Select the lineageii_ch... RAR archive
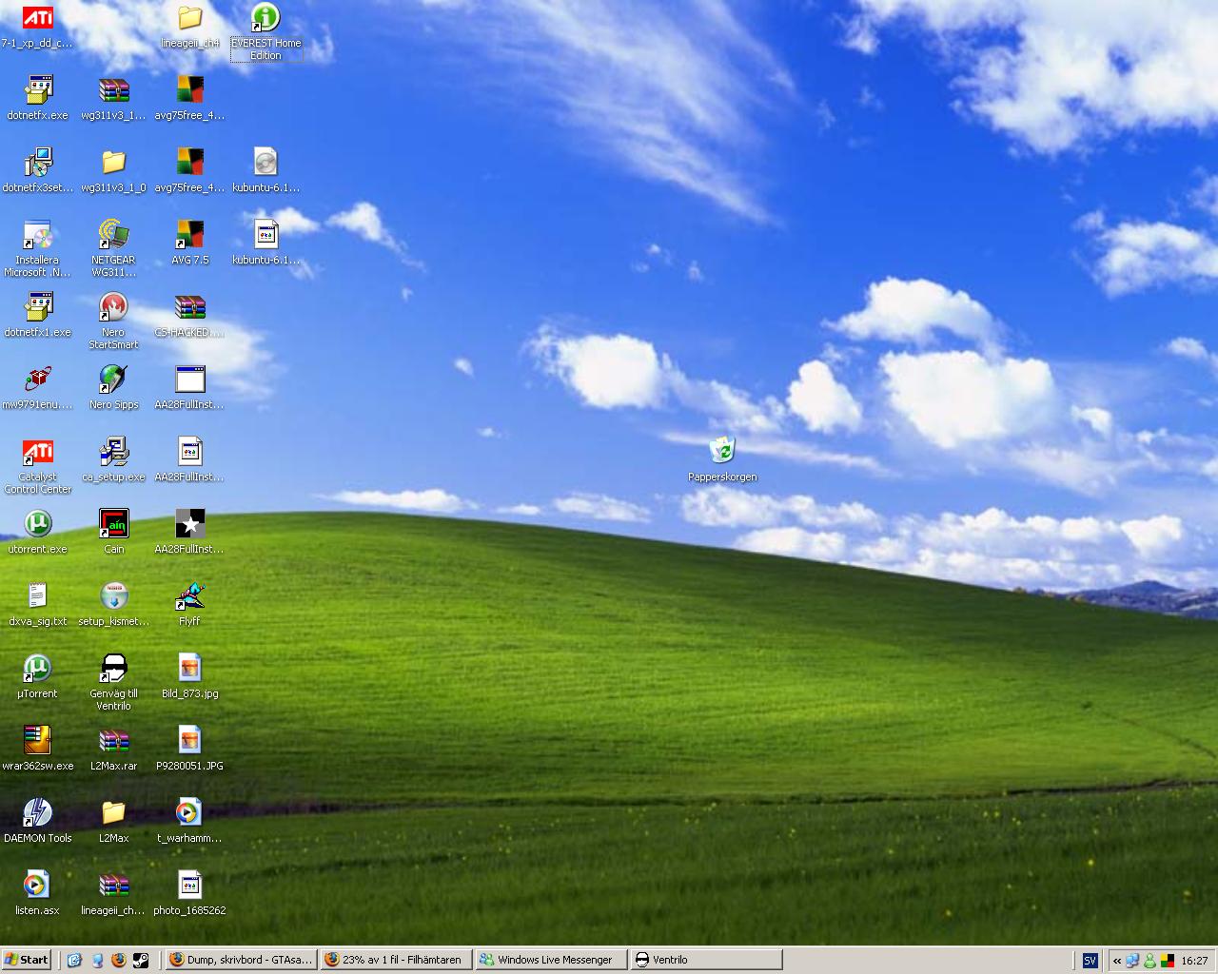 click(x=114, y=894)
